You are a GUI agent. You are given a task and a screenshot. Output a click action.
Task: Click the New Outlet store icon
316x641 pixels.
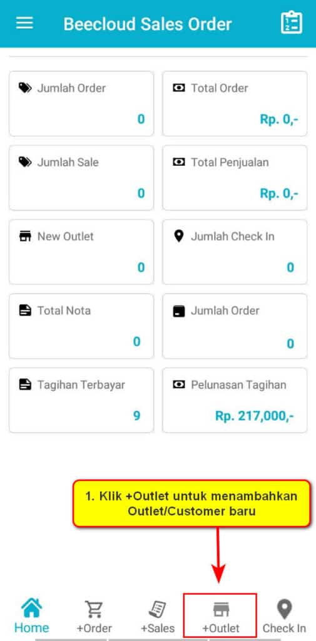click(26, 236)
